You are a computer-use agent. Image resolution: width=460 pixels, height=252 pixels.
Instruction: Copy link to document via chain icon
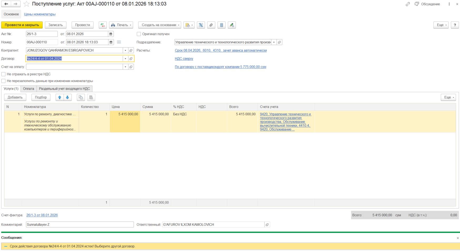tap(408, 4)
